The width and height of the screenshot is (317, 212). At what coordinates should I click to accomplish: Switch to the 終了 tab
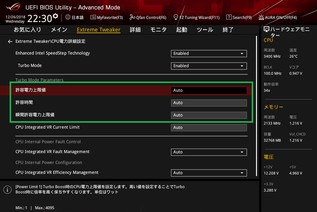[228, 30]
